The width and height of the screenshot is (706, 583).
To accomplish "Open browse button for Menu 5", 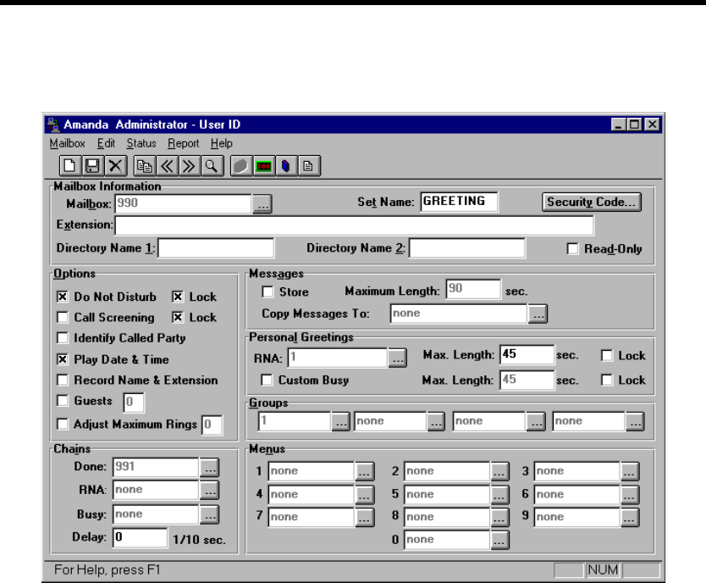I will click(499, 495).
